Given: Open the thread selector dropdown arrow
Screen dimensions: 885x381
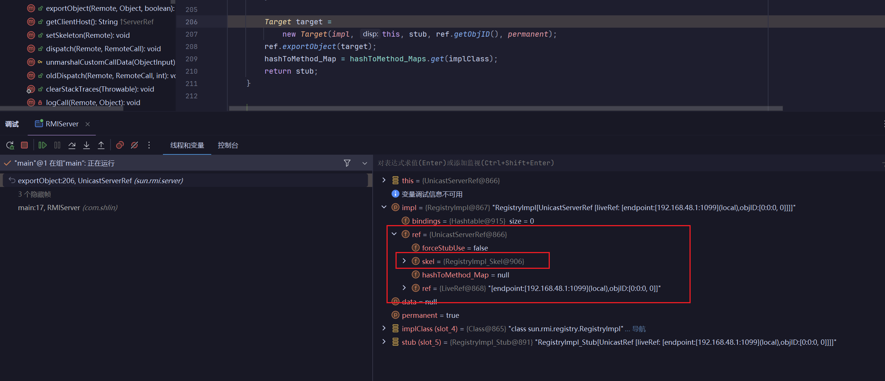Looking at the screenshot, I should (x=365, y=163).
